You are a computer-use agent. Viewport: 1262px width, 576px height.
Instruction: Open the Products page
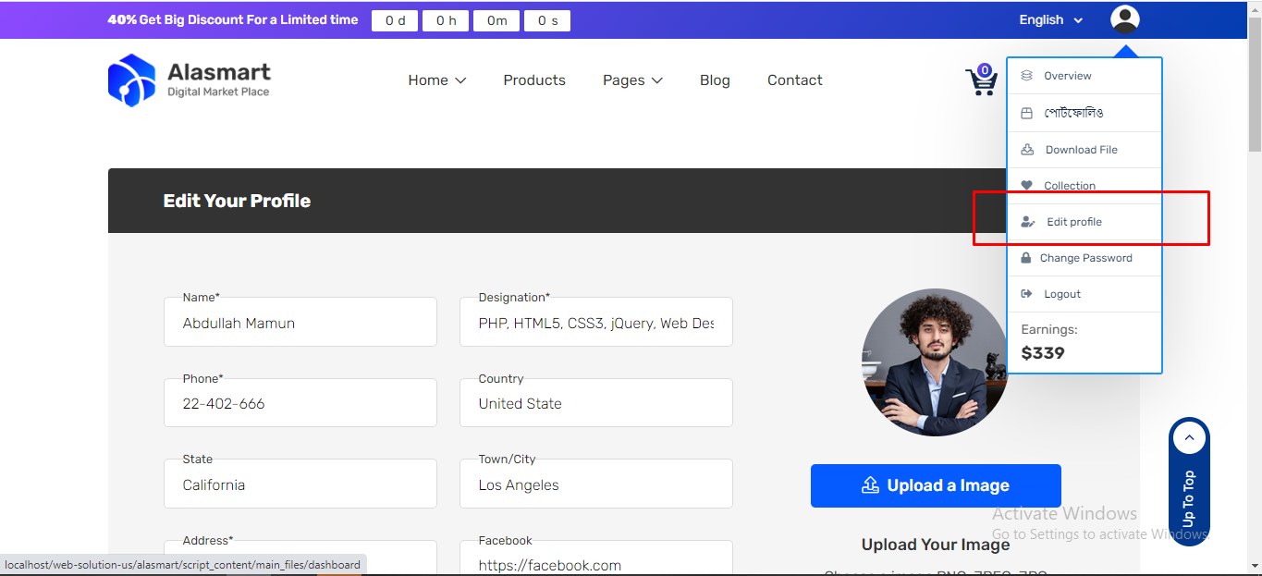pos(534,80)
